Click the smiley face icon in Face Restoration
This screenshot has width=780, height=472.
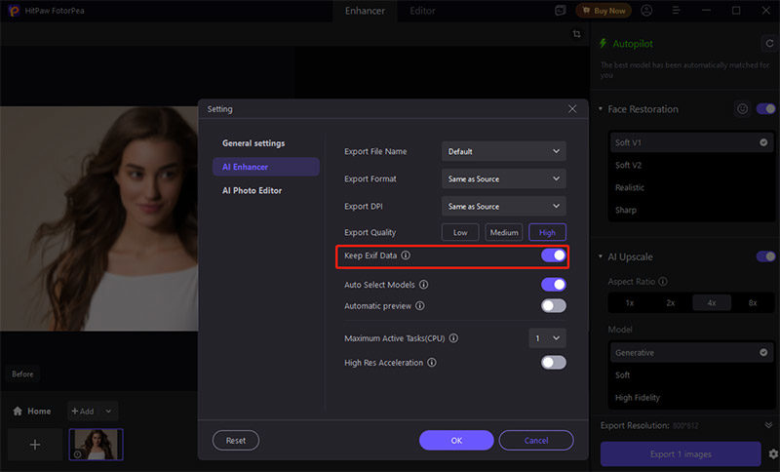[742, 109]
